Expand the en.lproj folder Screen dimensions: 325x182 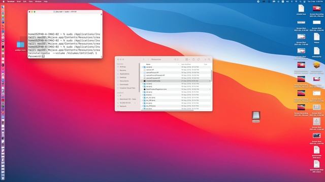(143, 103)
